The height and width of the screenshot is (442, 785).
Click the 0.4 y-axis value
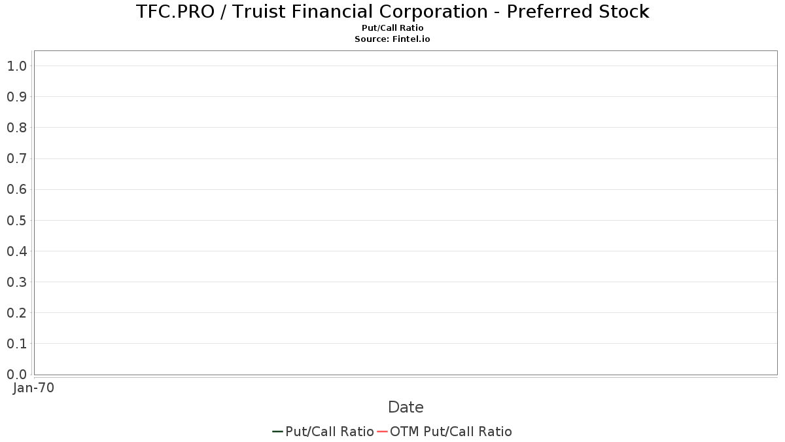tap(17, 251)
